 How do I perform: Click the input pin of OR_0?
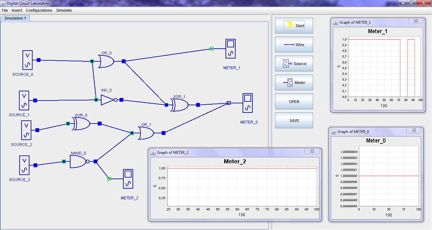point(92,61)
